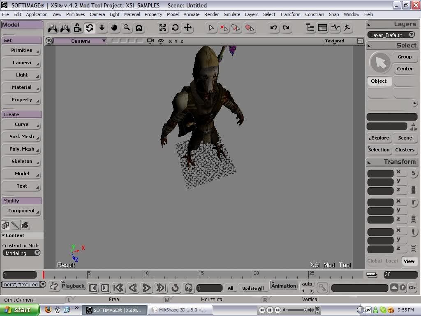Image resolution: width=421 pixels, height=316 pixels.
Task: Click the first binoculars navigation icon
Action: [x=53, y=28]
